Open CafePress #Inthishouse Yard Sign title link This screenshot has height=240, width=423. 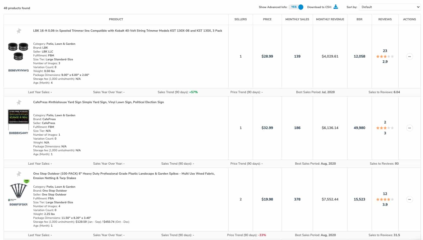tap(98, 102)
